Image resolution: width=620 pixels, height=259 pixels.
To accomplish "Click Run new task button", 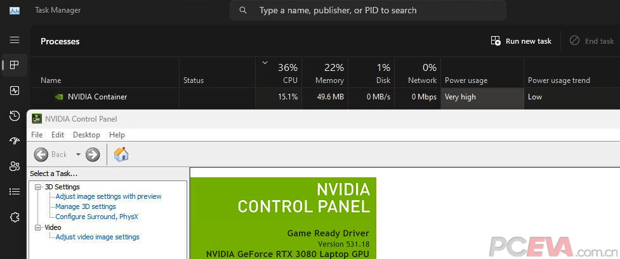I will [521, 41].
